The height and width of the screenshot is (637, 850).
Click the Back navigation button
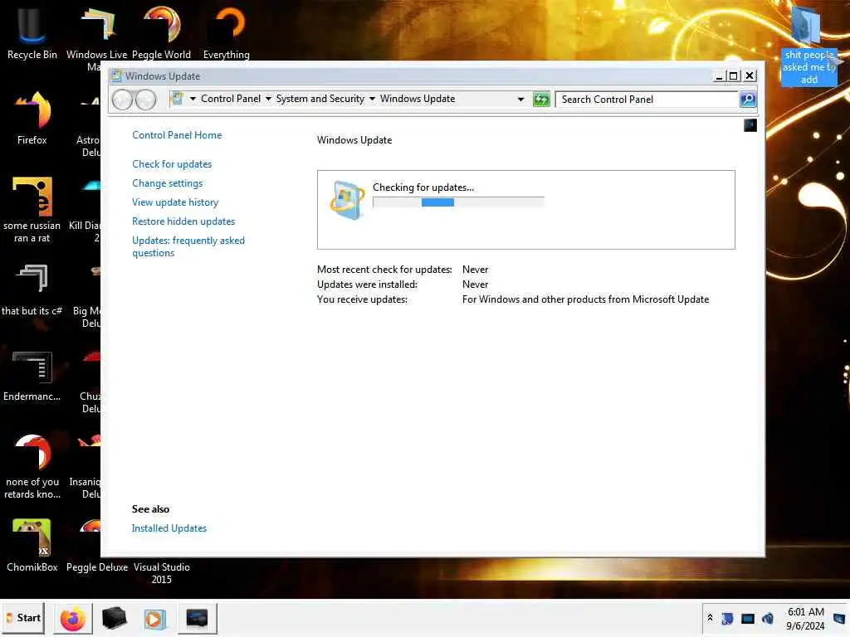click(x=123, y=100)
